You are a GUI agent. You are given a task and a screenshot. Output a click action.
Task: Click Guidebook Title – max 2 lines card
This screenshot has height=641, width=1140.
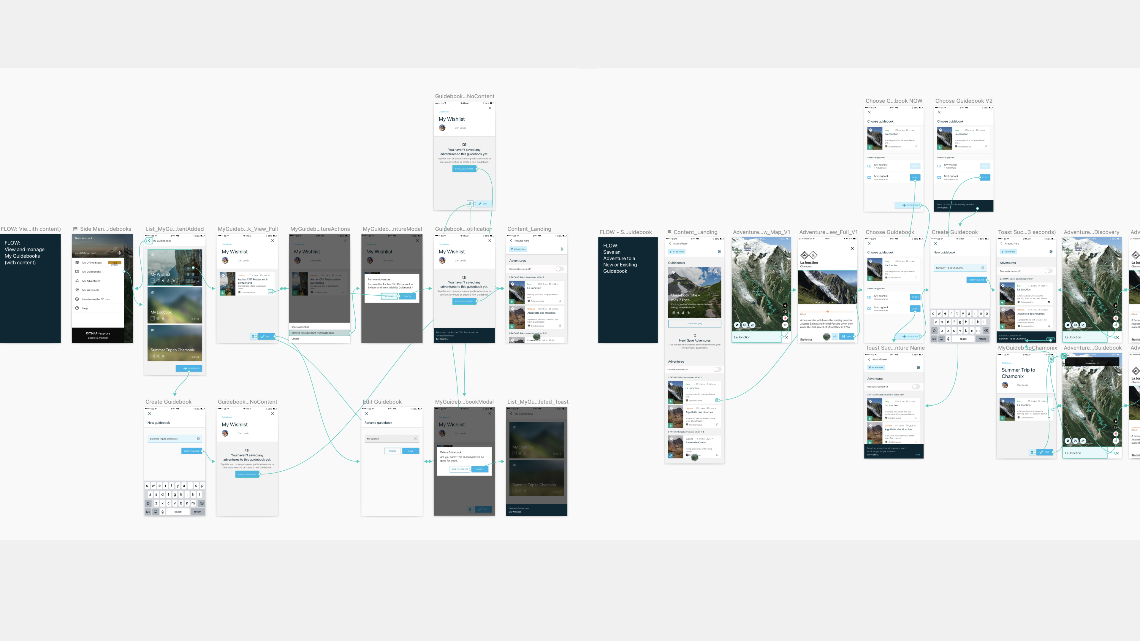pyautogui.click(x=694, y=292)
